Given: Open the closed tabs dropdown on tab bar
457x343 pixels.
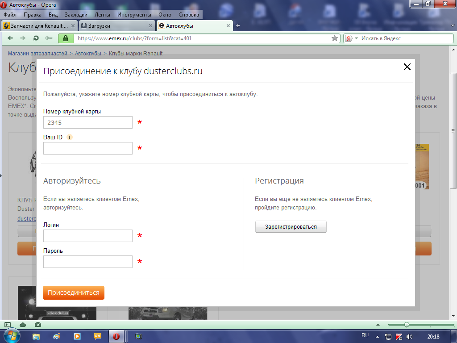Looking at the screenshot, I should [x=453, y=25].
